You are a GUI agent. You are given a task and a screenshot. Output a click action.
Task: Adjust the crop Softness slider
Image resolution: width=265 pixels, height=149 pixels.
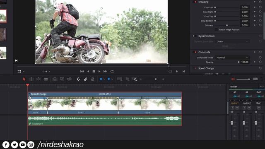227,25
